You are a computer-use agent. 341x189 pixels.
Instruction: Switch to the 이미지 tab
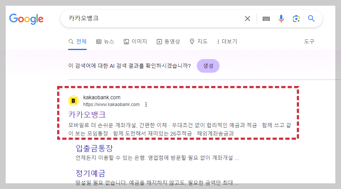[135, 41]
